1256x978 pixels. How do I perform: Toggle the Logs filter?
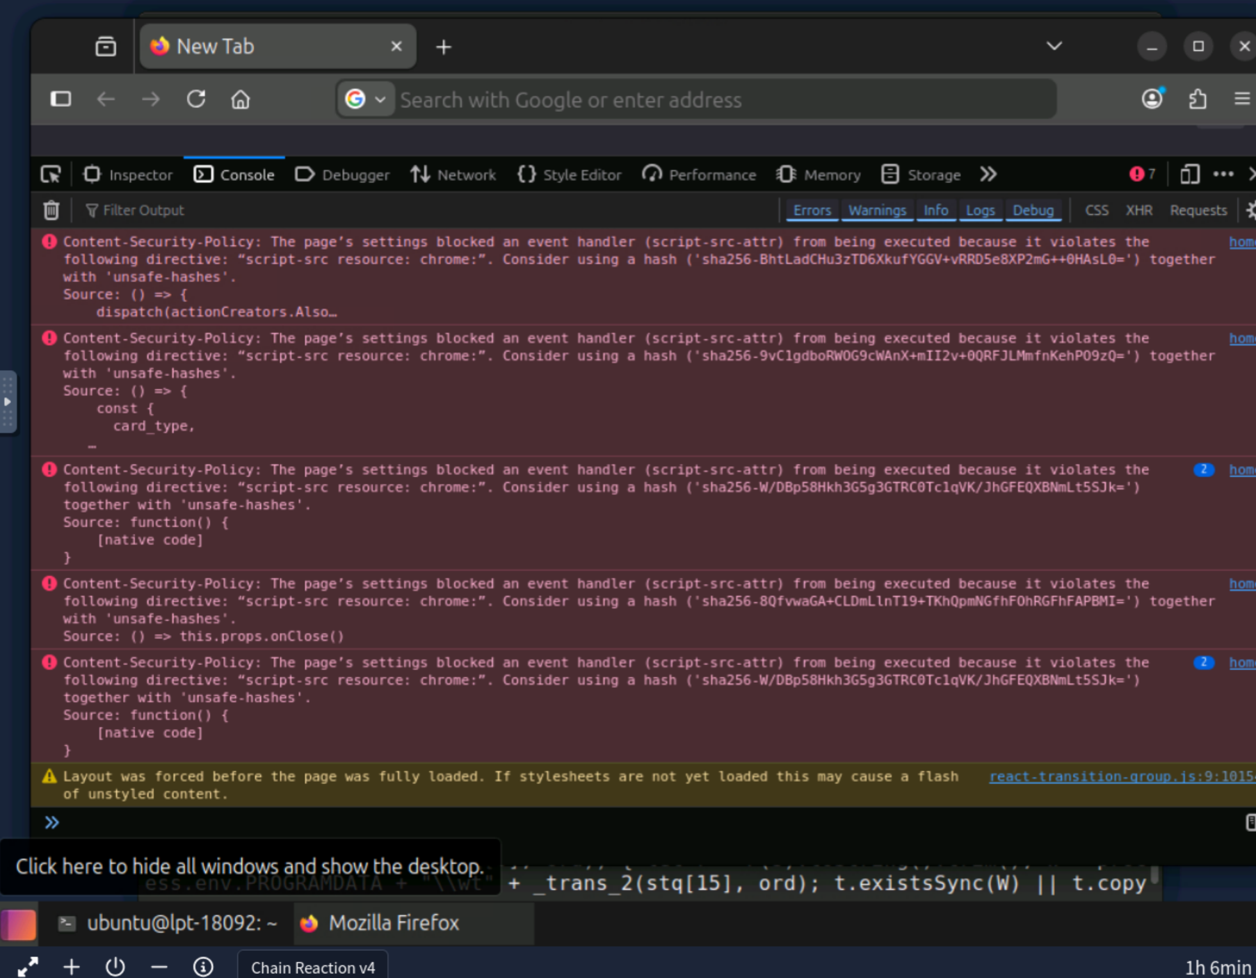pos(980,210)
